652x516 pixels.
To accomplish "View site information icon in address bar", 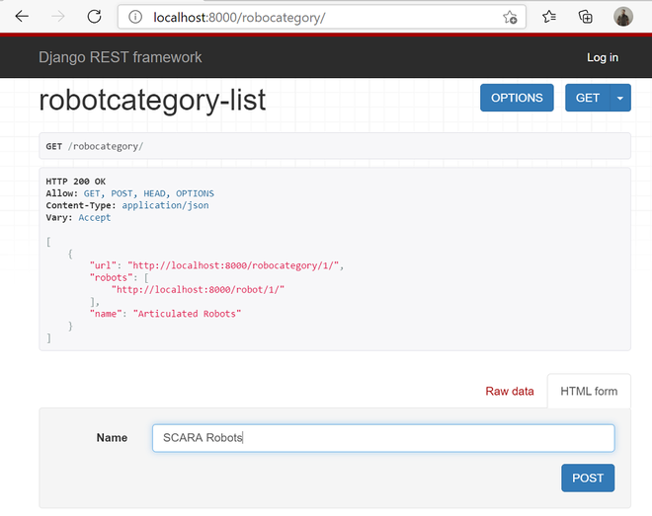I will coord(135,17).
